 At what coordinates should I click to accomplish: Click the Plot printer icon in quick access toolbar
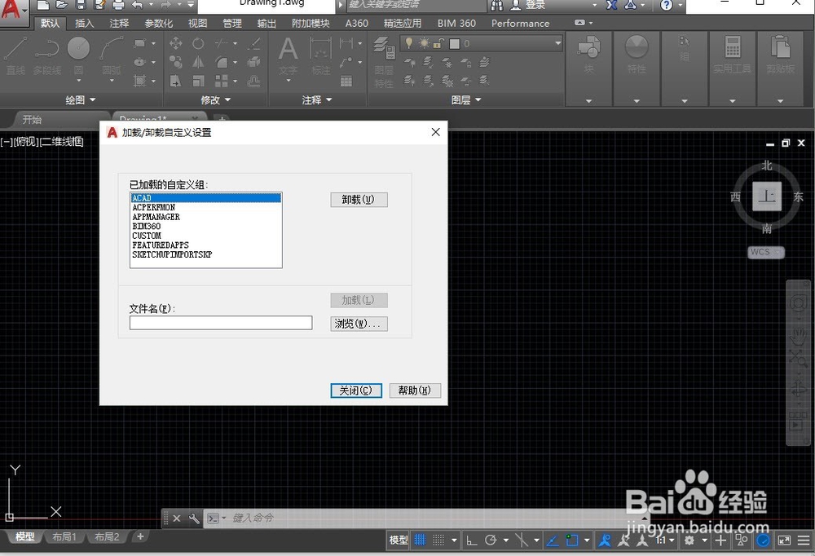pos(118,5)
